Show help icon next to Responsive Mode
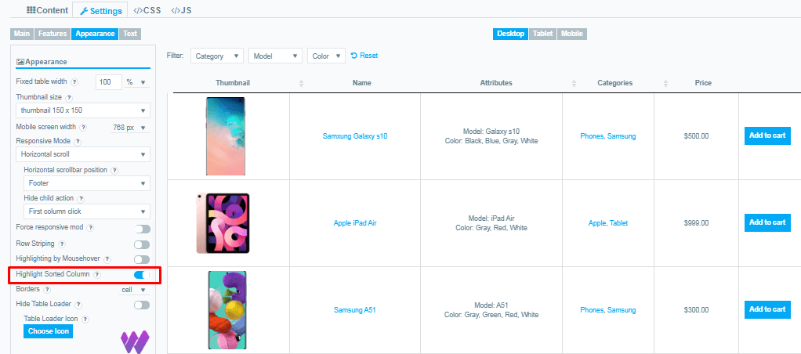Screen dimensions: 801x354 [x=78, y=142]
